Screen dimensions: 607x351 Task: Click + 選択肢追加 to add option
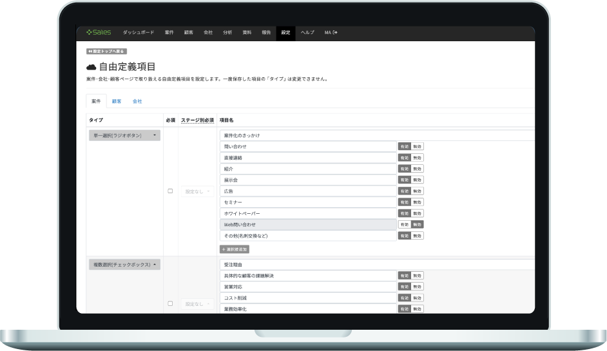click(x=235, y=249)
